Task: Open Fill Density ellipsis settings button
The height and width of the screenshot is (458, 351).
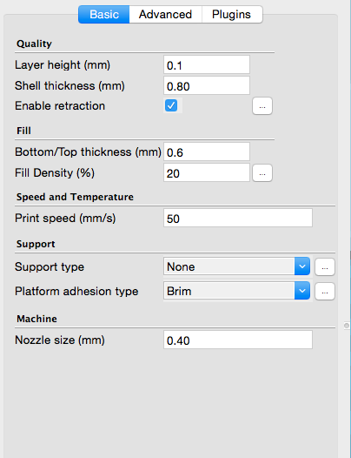Action: [x=262, y=173]
